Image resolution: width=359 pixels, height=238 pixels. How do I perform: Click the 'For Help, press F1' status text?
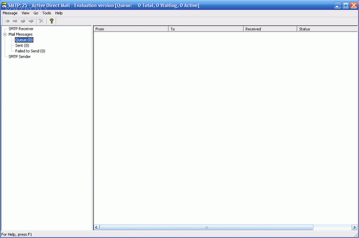tap(17, 234)
